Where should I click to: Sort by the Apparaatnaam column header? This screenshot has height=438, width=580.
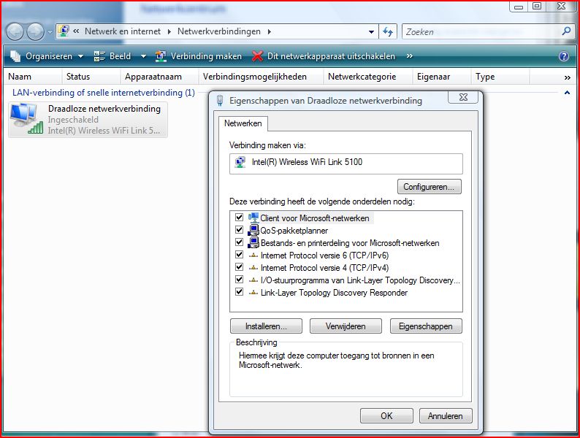coord(160,77)
